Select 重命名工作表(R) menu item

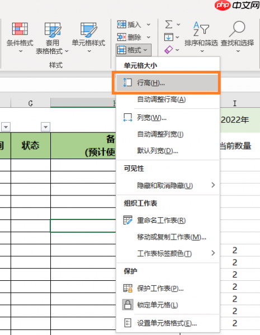coord(168,221)
